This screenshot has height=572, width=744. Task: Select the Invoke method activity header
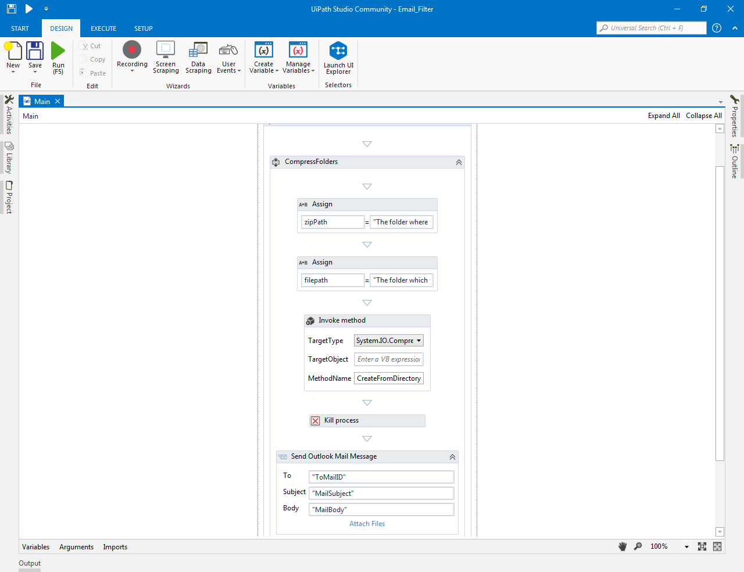(367, 321)
